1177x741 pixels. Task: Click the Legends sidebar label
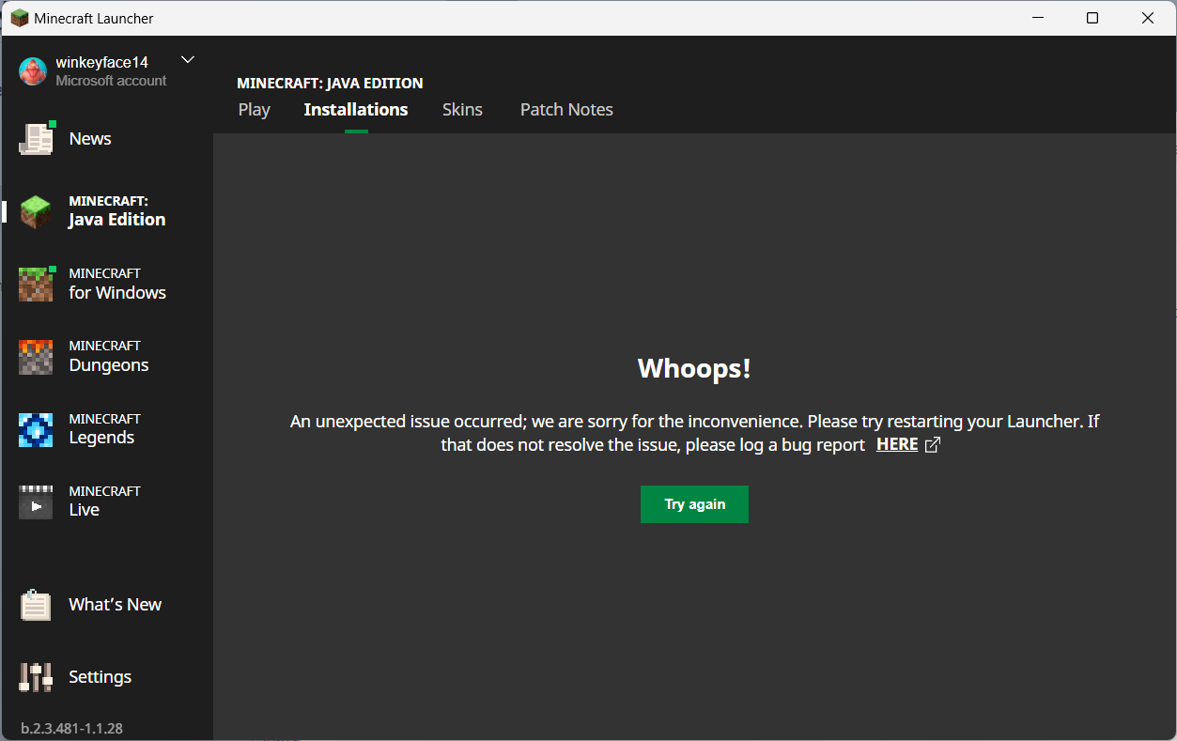(x=104, y=429)
